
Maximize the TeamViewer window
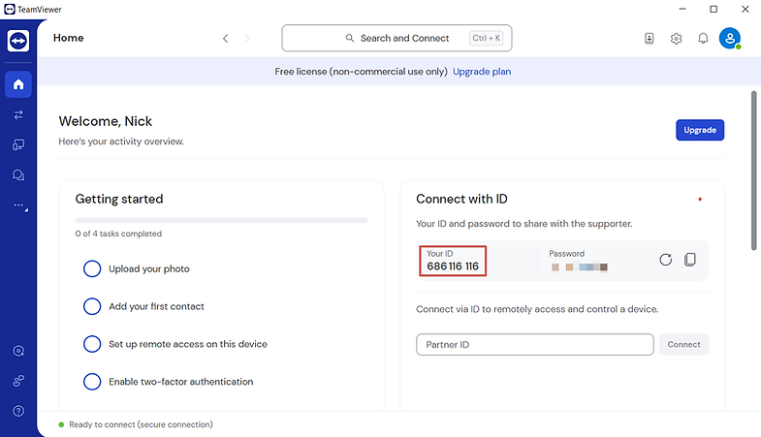[x=713, y=10]
